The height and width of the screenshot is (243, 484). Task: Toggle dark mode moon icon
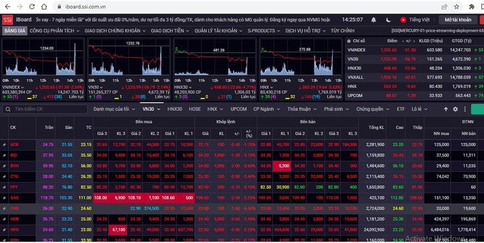389,19
